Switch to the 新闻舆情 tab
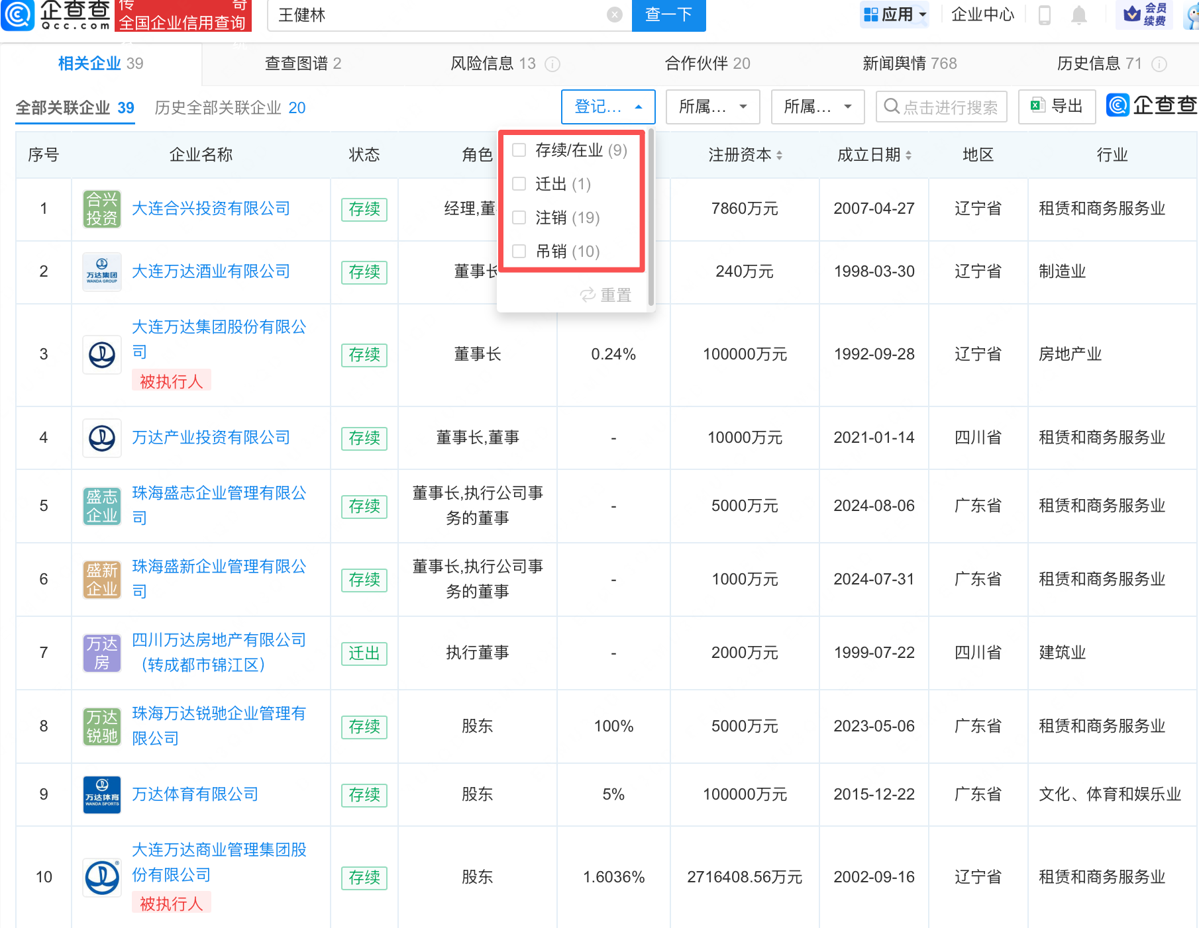The width and height of the screenshot is (1199, 928). point(909,64)
